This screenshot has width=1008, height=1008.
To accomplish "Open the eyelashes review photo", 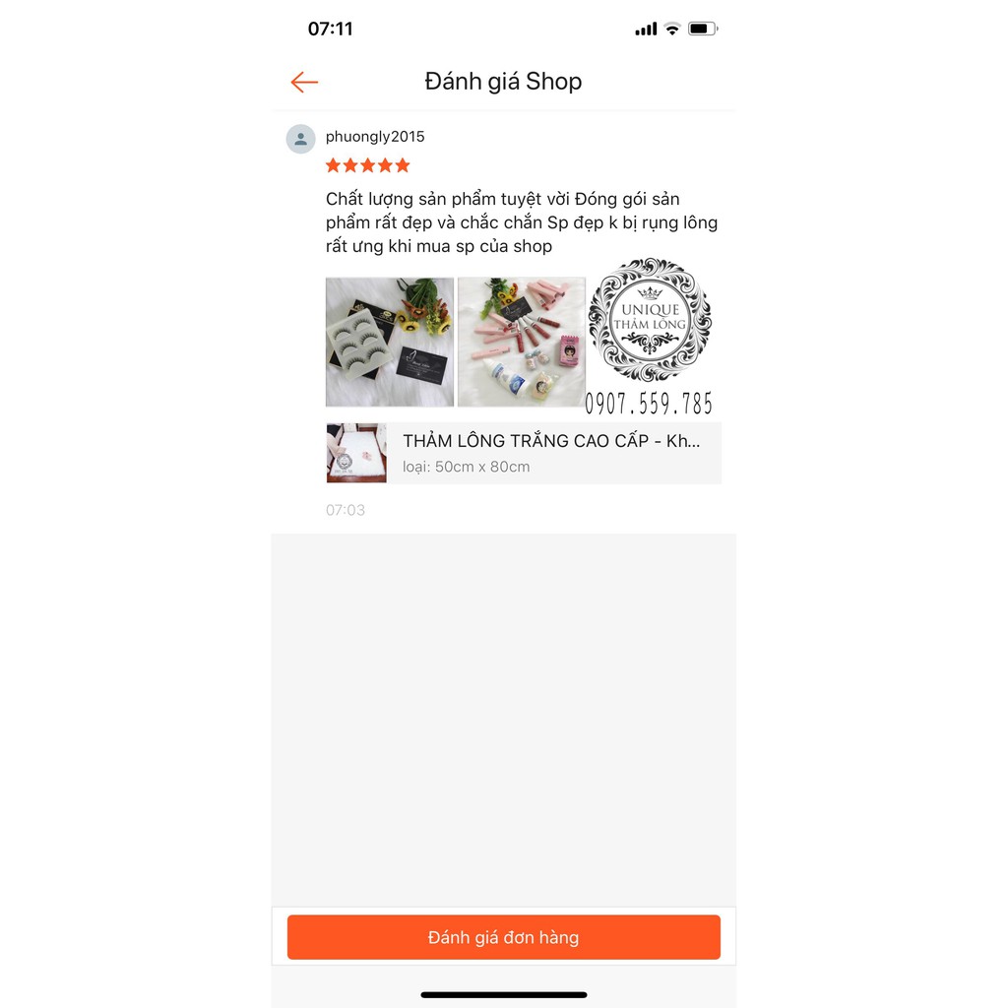I will coord(390,342).
